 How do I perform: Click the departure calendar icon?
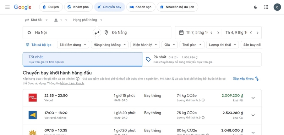tap(181, 33)
